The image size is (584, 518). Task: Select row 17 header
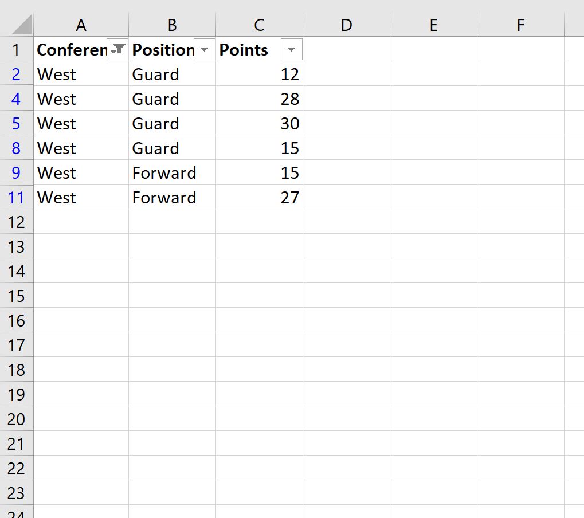[16, 346]
